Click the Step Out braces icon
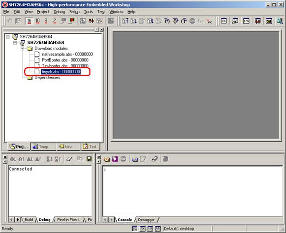This screenshot has width=286, height=233. click(x=184, y=21)
